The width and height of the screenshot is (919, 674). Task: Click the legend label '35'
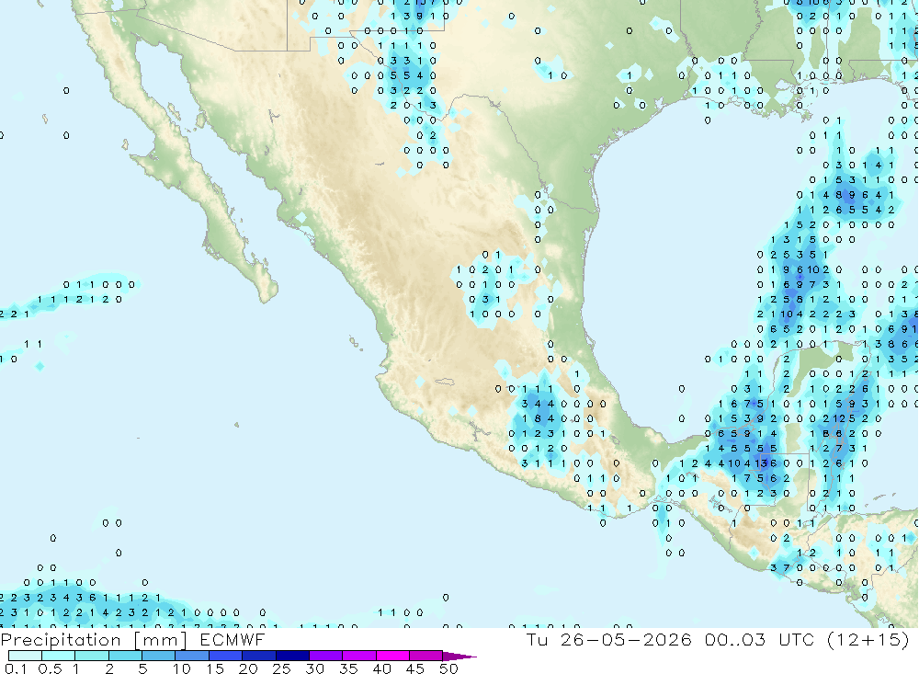click(348, 668)
